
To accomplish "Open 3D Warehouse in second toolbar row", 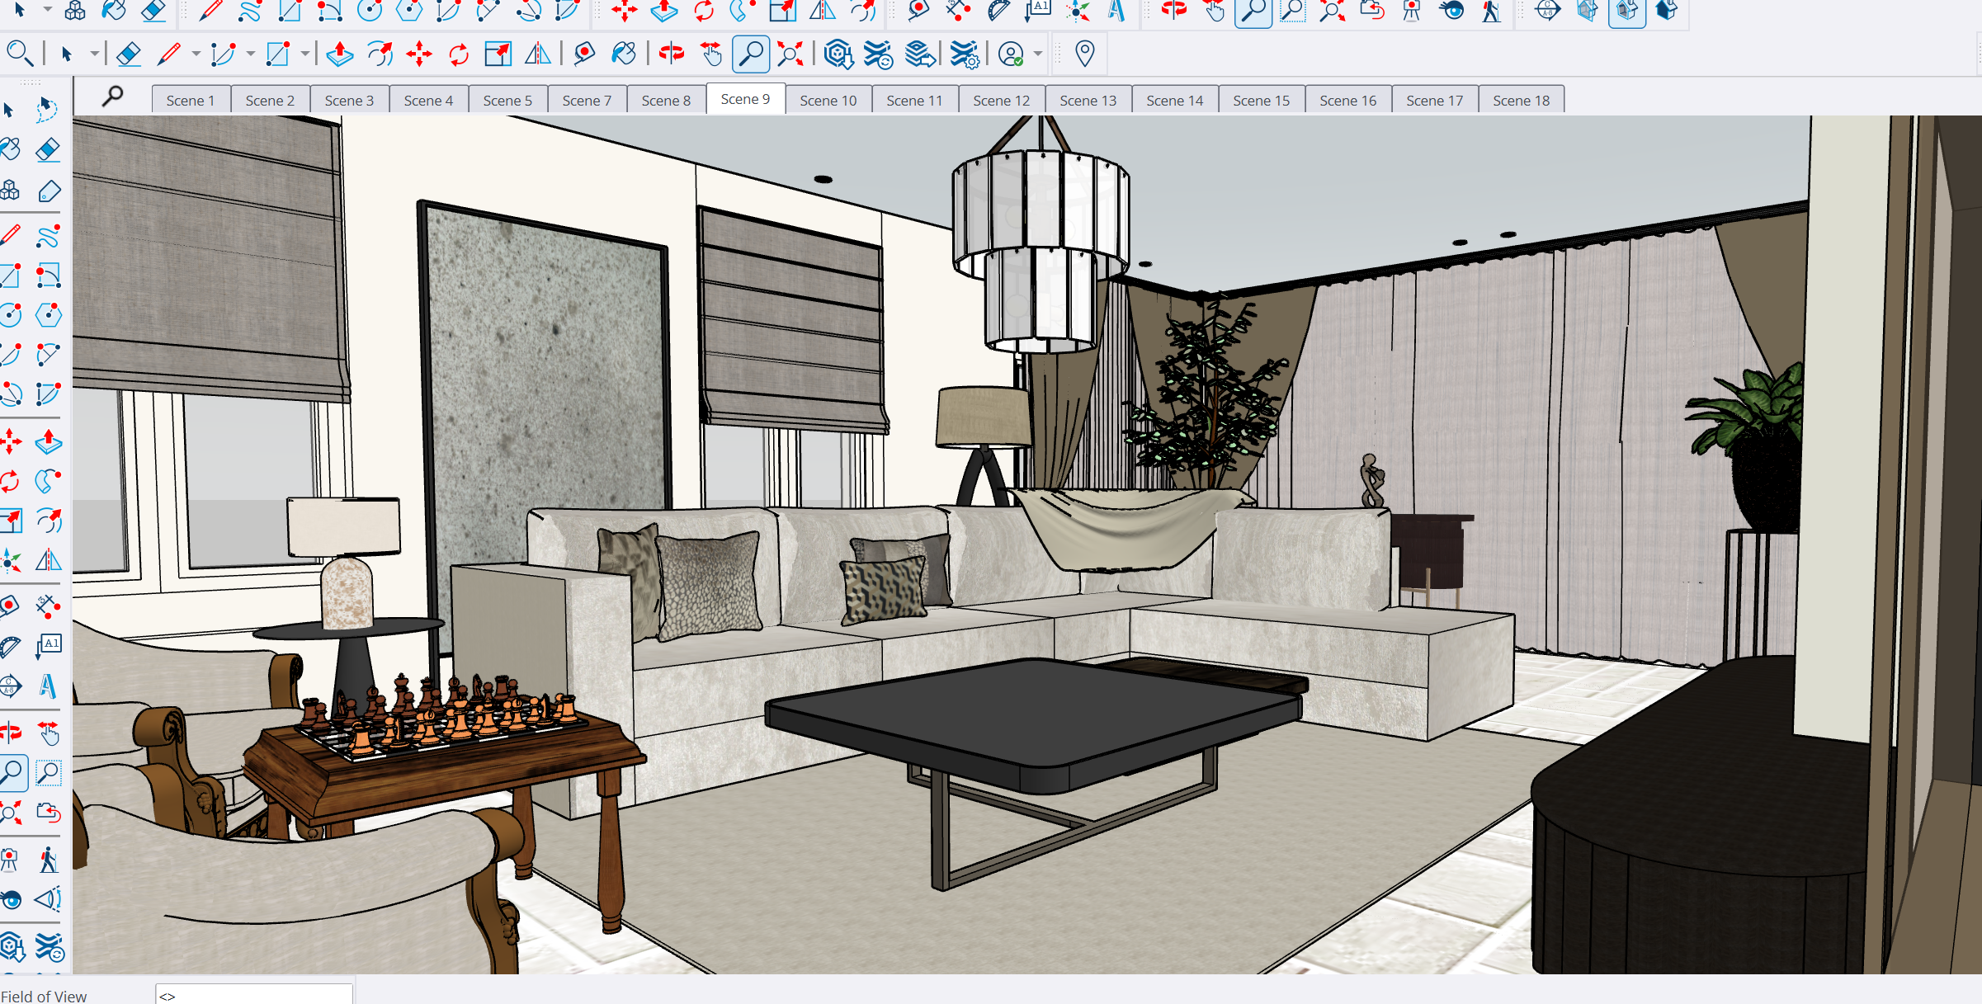I will point(838,54).
